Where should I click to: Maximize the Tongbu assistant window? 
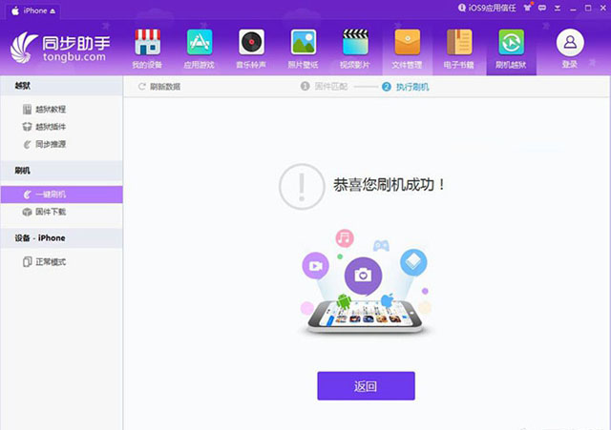[588, 9]
